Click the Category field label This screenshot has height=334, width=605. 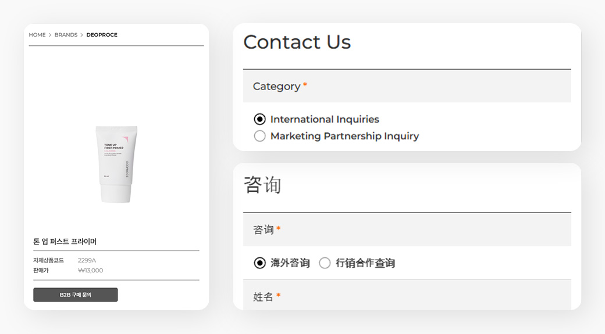(276, 87)
